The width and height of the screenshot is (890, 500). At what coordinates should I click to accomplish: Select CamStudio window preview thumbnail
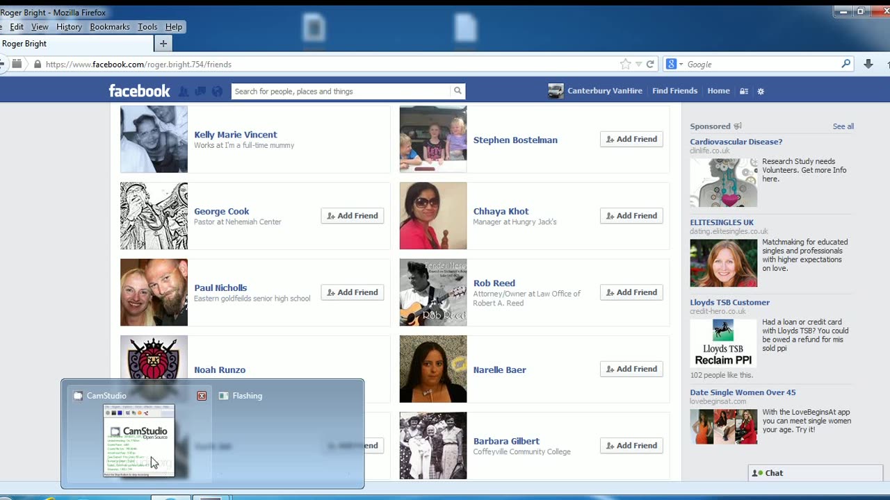[139, 441]
